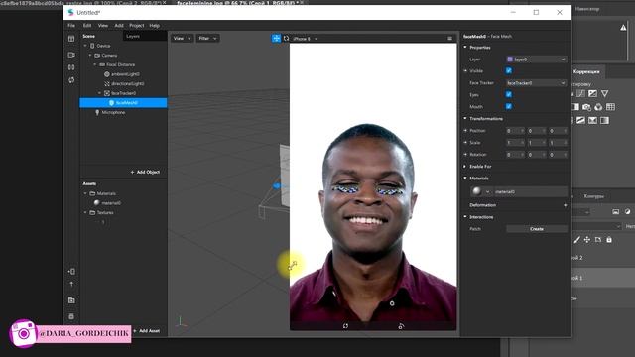
Task: Toggle the Eyes checkbox
Action: 509,95
